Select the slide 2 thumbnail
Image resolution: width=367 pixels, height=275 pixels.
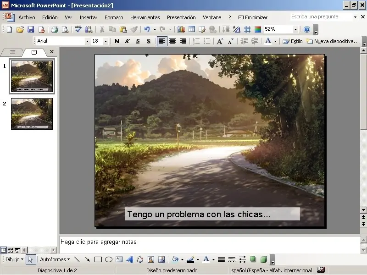pos(32,113)
